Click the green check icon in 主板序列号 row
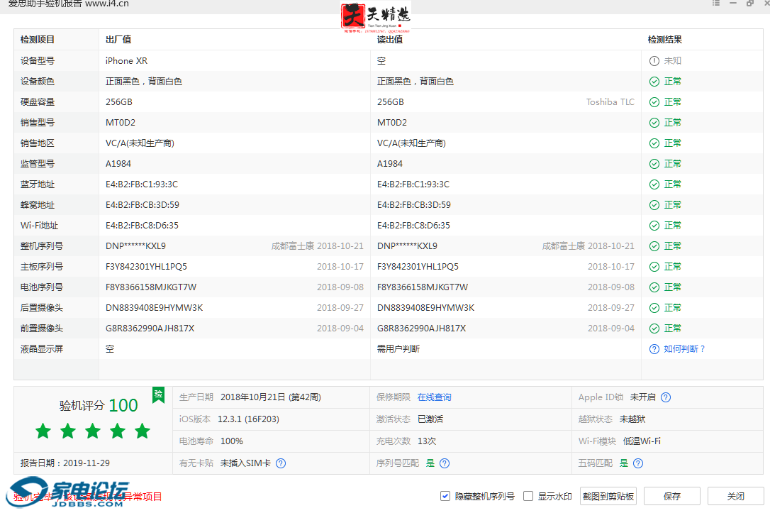This screenshot has width=770, height=513. (x=654, y=267)
